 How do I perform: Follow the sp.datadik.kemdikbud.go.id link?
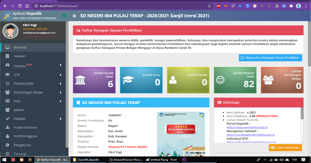(x=251, y=135)
